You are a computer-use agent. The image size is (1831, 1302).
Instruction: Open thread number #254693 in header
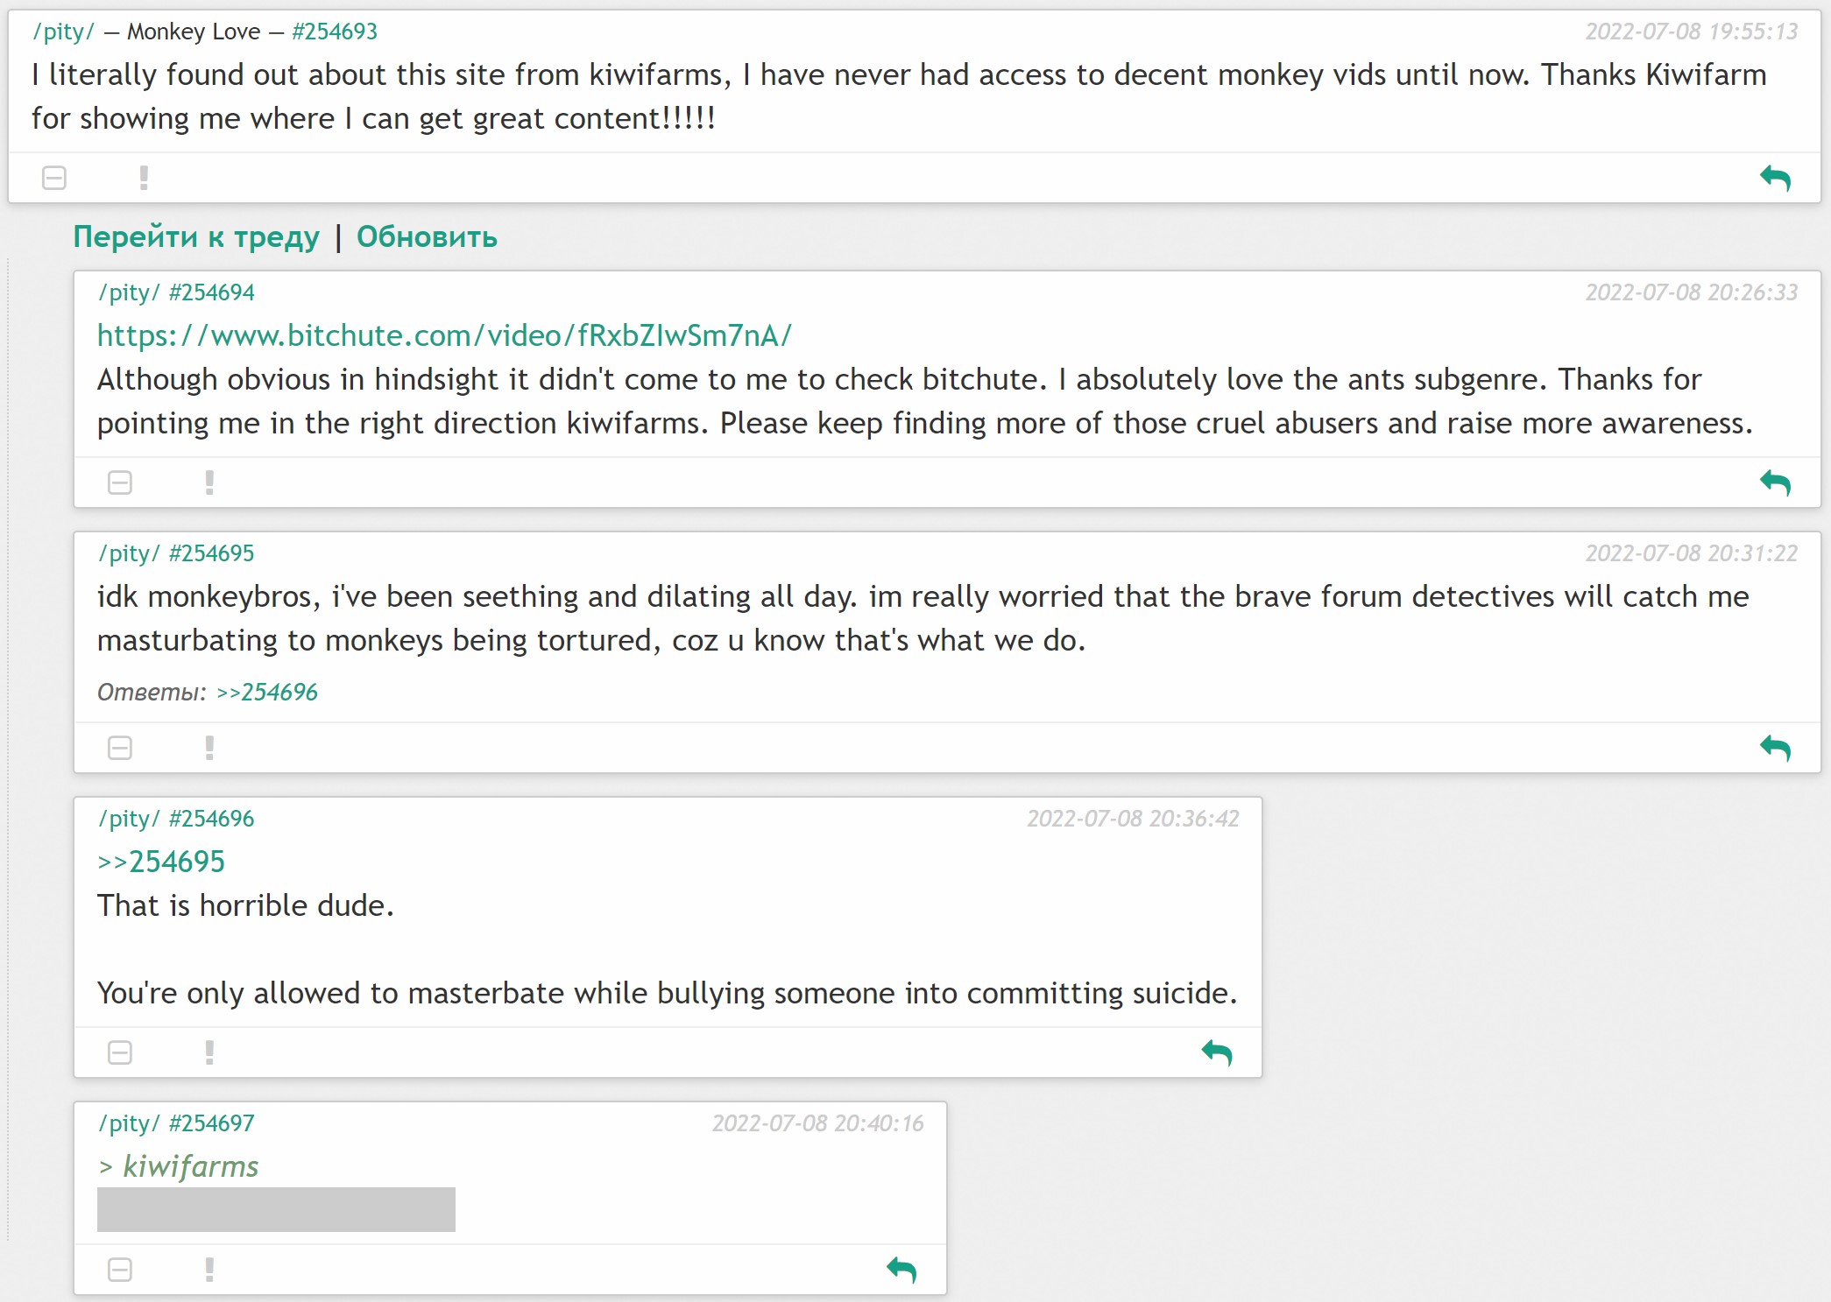click(x=335, y=32)
